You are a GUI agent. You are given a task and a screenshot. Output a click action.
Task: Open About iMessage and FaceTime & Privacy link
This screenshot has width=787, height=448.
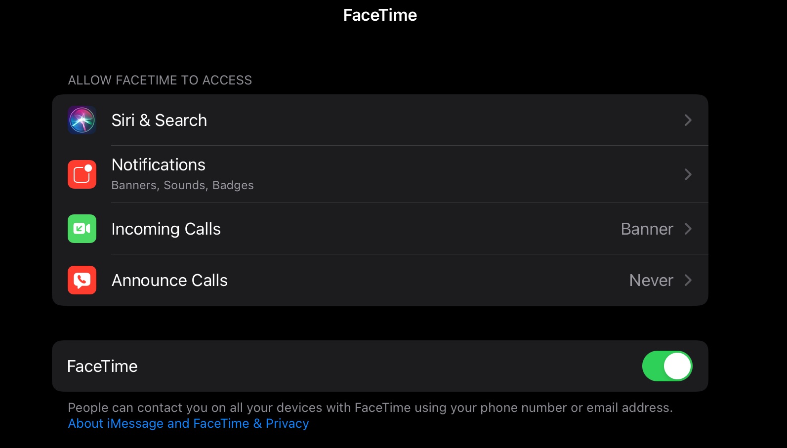pos(188,423)
